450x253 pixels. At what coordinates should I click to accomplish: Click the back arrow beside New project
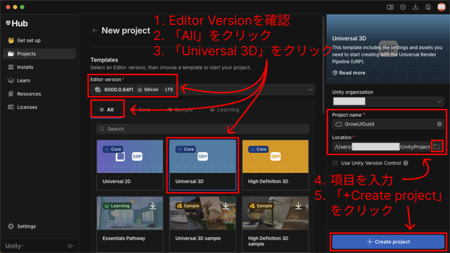coord(95,31)
